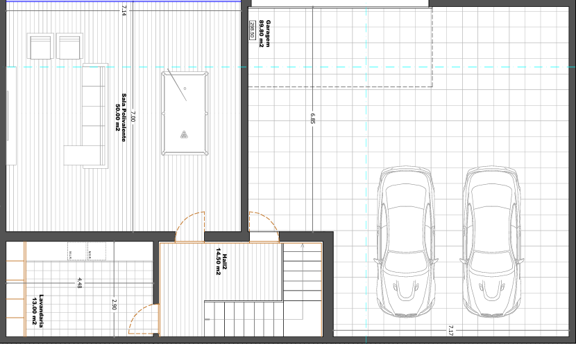Select the 4.48 dimension in Lavandaria

tap(80, 283)
